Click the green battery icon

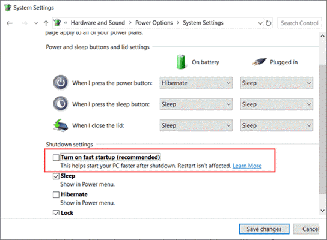pos(180,62)
